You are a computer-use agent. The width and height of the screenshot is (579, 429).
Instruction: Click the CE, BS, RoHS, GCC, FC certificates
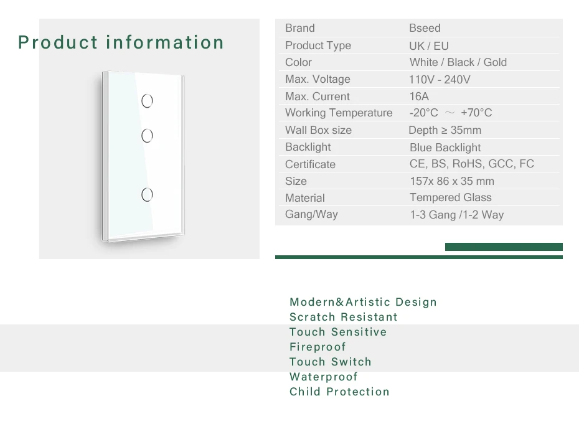[x=471, y=164]
